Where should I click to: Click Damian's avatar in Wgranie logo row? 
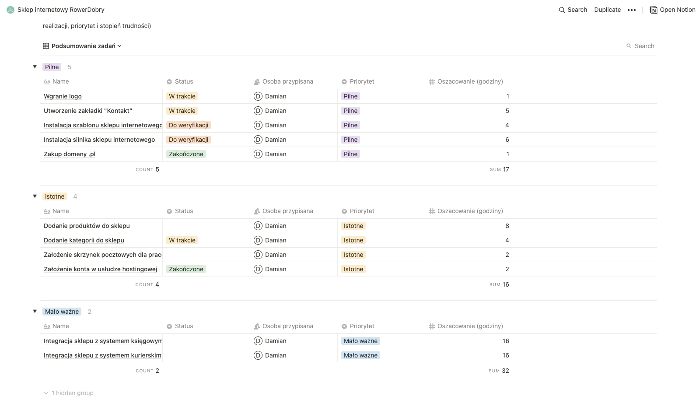258,96
